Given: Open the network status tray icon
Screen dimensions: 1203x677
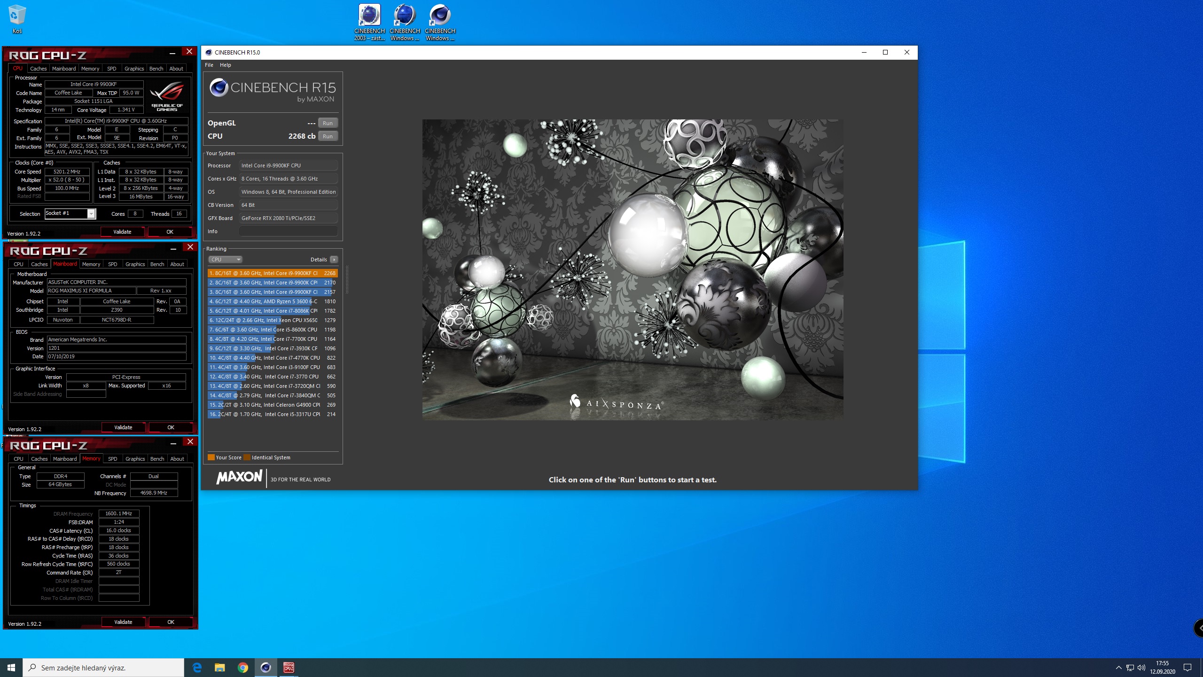Looking at the screenshot, I should pos(1130,668).
